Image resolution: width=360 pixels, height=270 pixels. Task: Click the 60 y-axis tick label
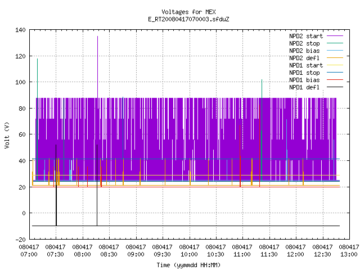(x=22, y=134)
